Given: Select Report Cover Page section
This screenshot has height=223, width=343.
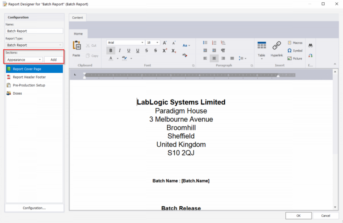Looking at the screenshot, I should (x=34, y=69).
